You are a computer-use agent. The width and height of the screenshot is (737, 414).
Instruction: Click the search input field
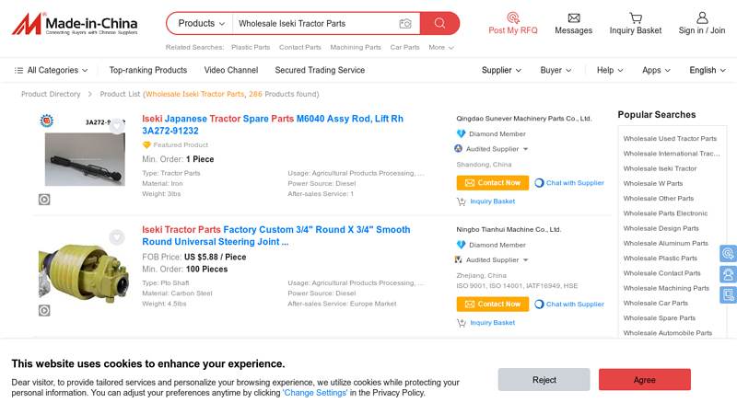[313, 23]
